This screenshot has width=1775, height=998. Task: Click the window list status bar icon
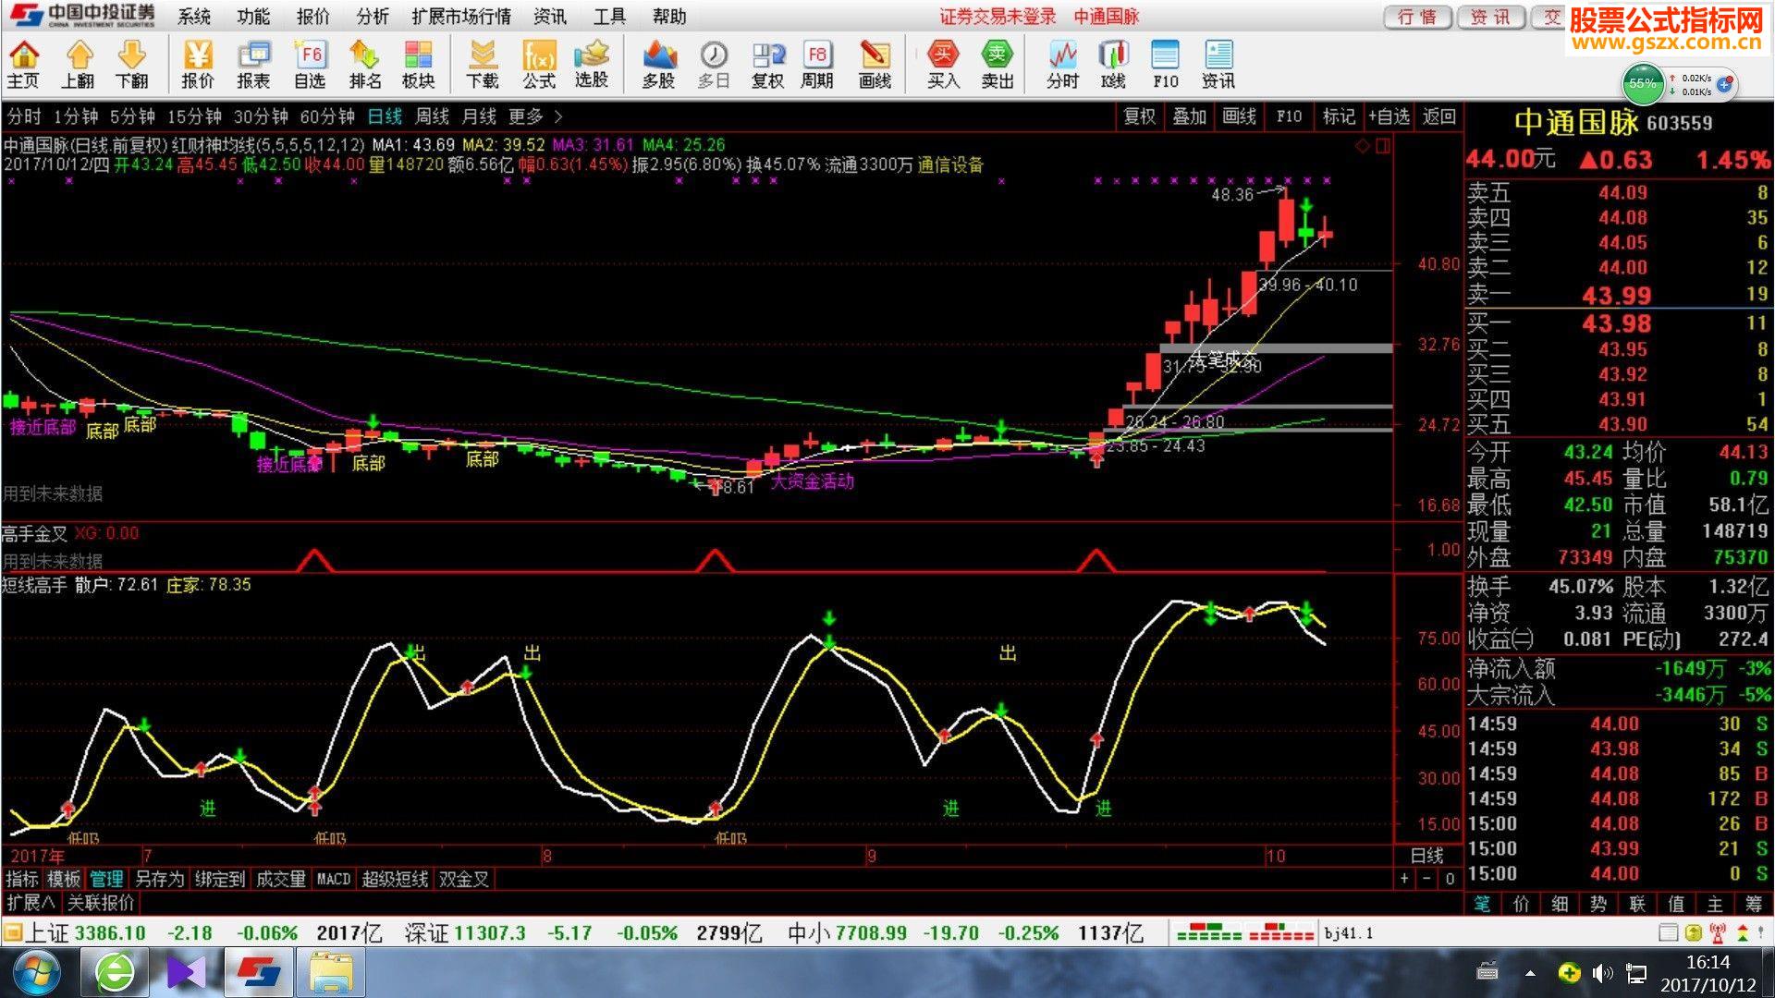[1668, 932]
